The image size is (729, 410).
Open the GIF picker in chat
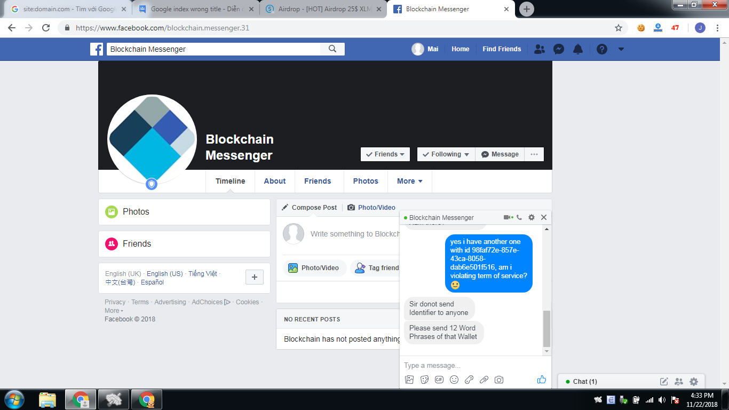click(x=439, y=380)
